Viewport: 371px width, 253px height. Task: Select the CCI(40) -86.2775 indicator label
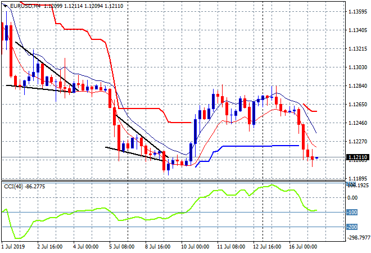[x=24, y=187]
